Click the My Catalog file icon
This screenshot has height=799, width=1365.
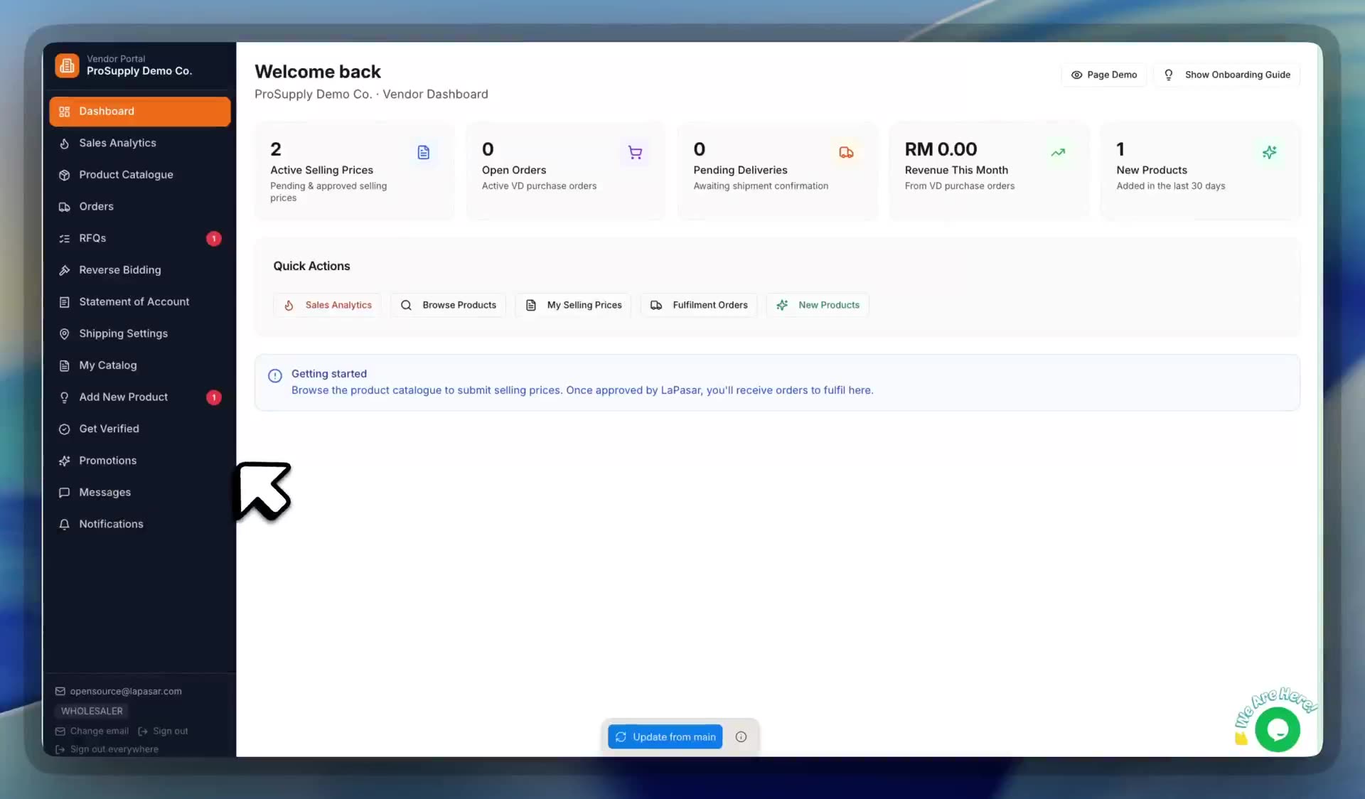[x=64, y=365]
